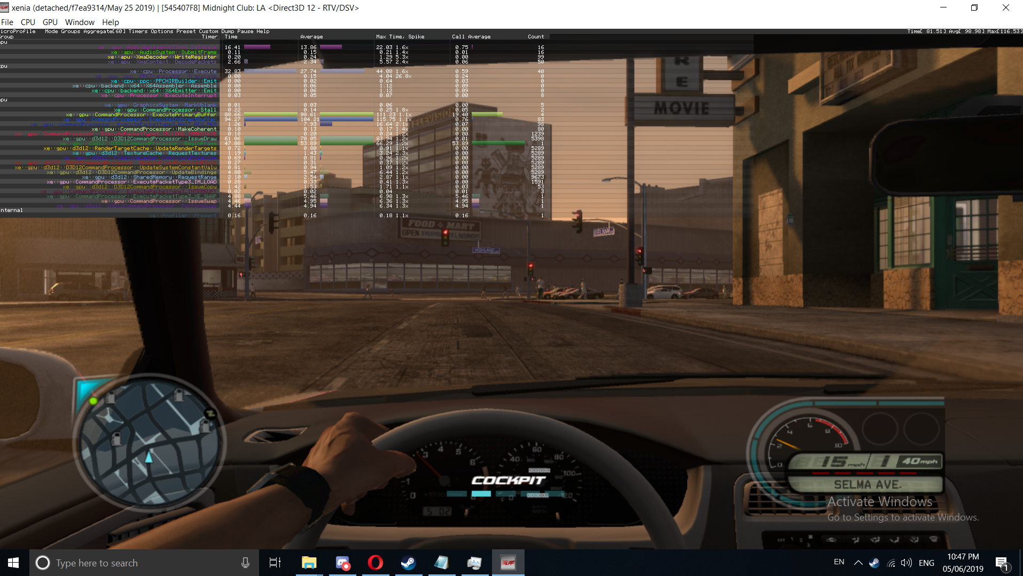
Task: Click the taskbar search box
Action: [x=144, y=563]
